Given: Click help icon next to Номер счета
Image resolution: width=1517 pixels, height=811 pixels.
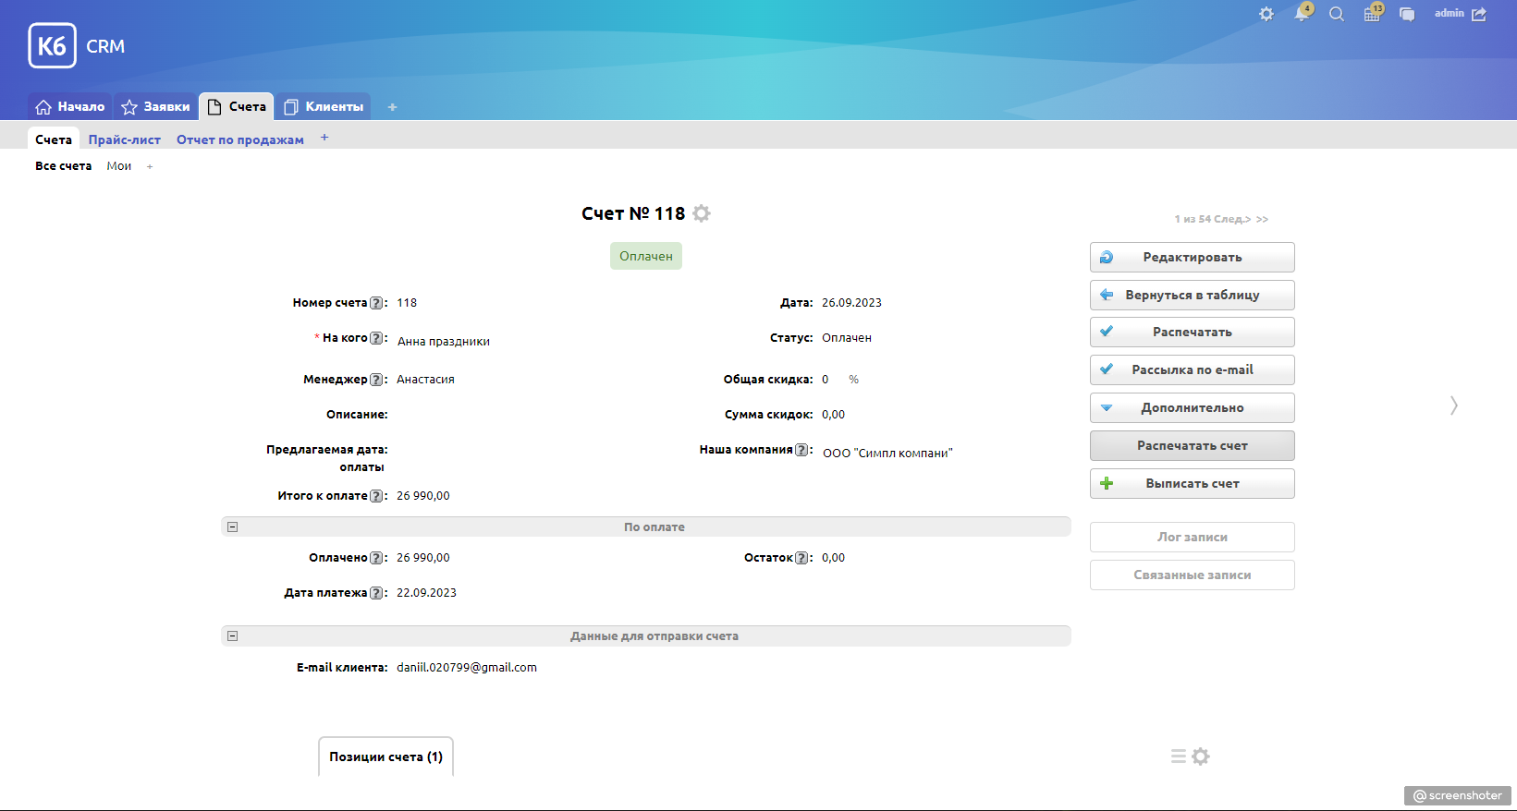Looking at the screenshot, I should click(376, 303).
